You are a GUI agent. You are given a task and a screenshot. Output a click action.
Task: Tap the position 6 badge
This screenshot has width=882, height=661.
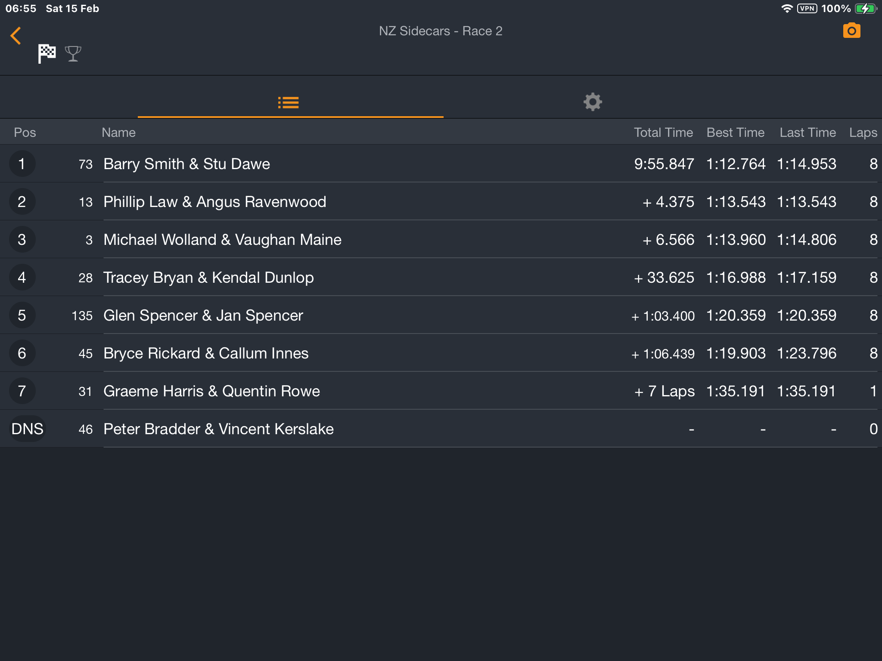point(22,353)
